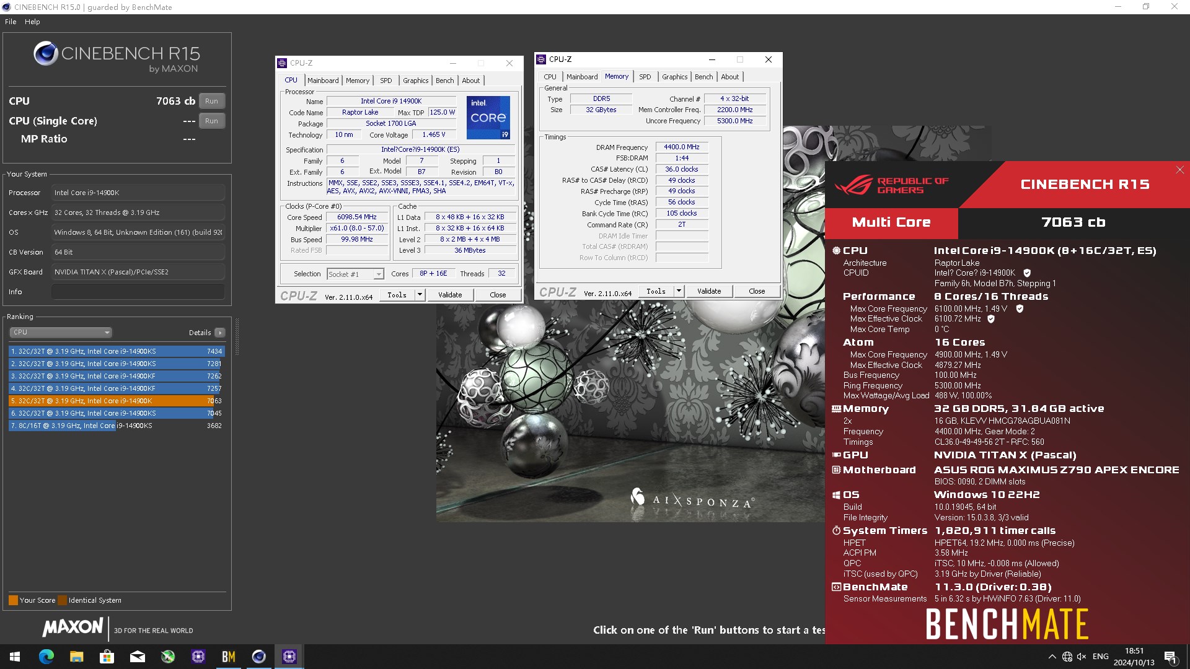Run the CPU Single Core benchmark
This screenshot has height=669, width=1190.
(x=211, y=121)
